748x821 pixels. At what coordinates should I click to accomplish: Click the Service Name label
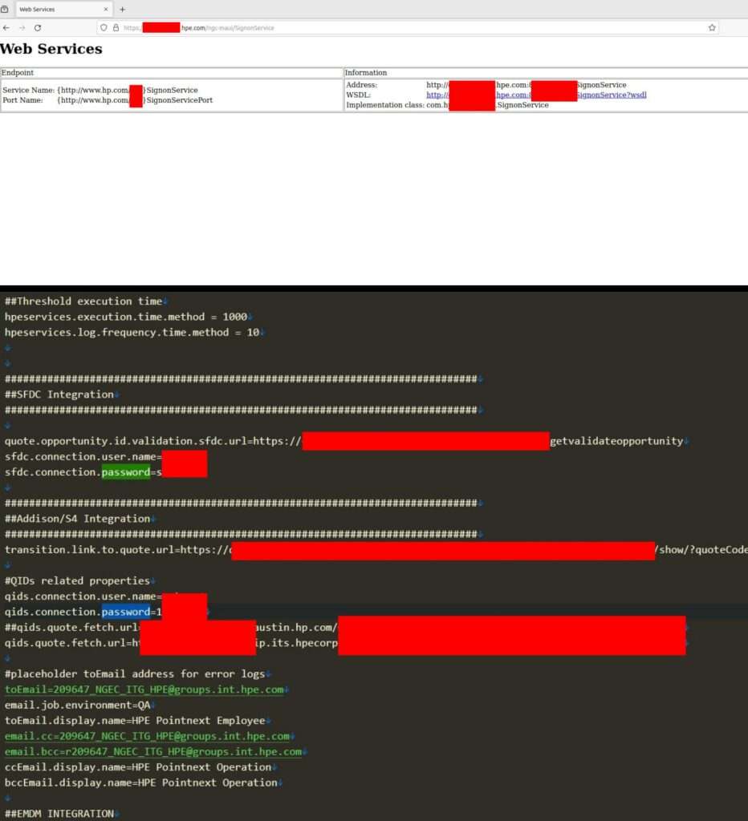[28, 90]
